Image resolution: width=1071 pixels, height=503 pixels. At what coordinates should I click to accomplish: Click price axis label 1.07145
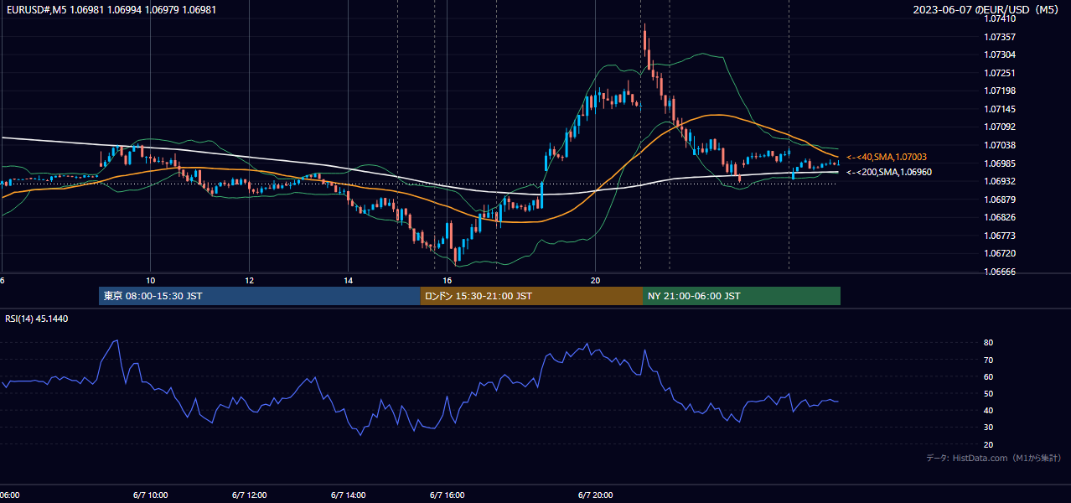click(1001, 109)
